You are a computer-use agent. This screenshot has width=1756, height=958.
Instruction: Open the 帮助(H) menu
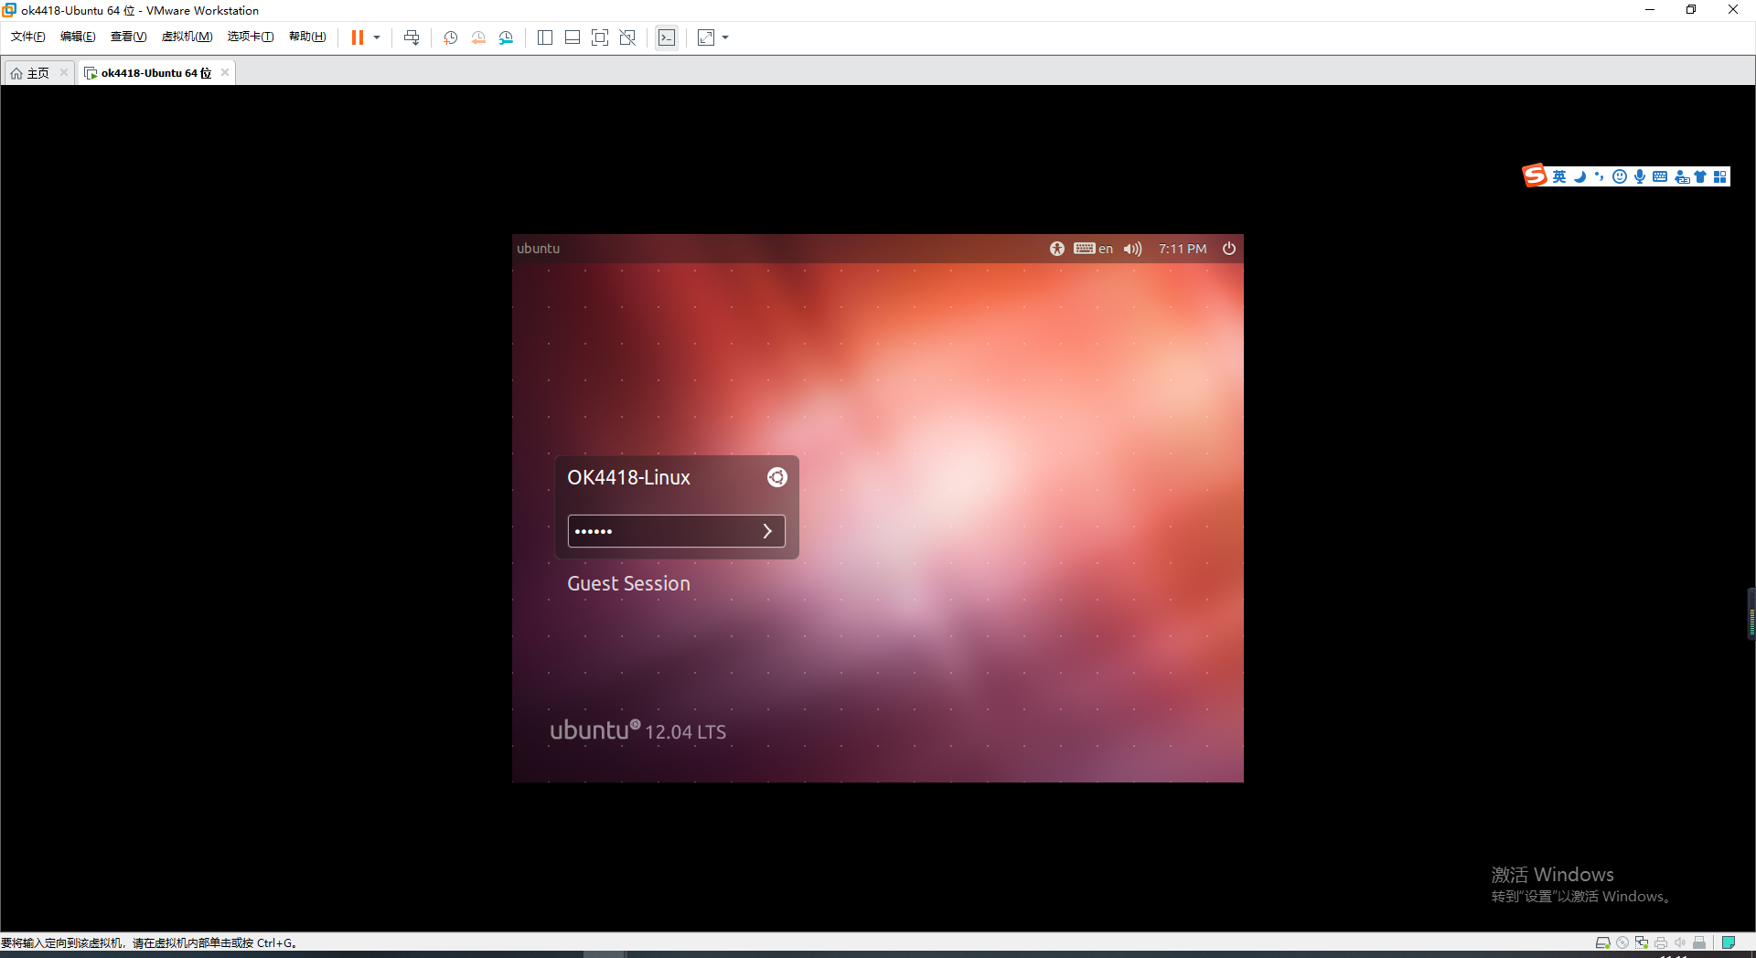(x=307, y=37)
